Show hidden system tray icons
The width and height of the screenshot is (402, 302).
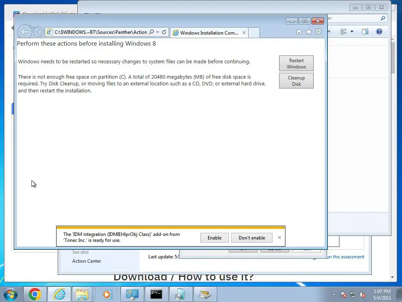pos(334,295)
